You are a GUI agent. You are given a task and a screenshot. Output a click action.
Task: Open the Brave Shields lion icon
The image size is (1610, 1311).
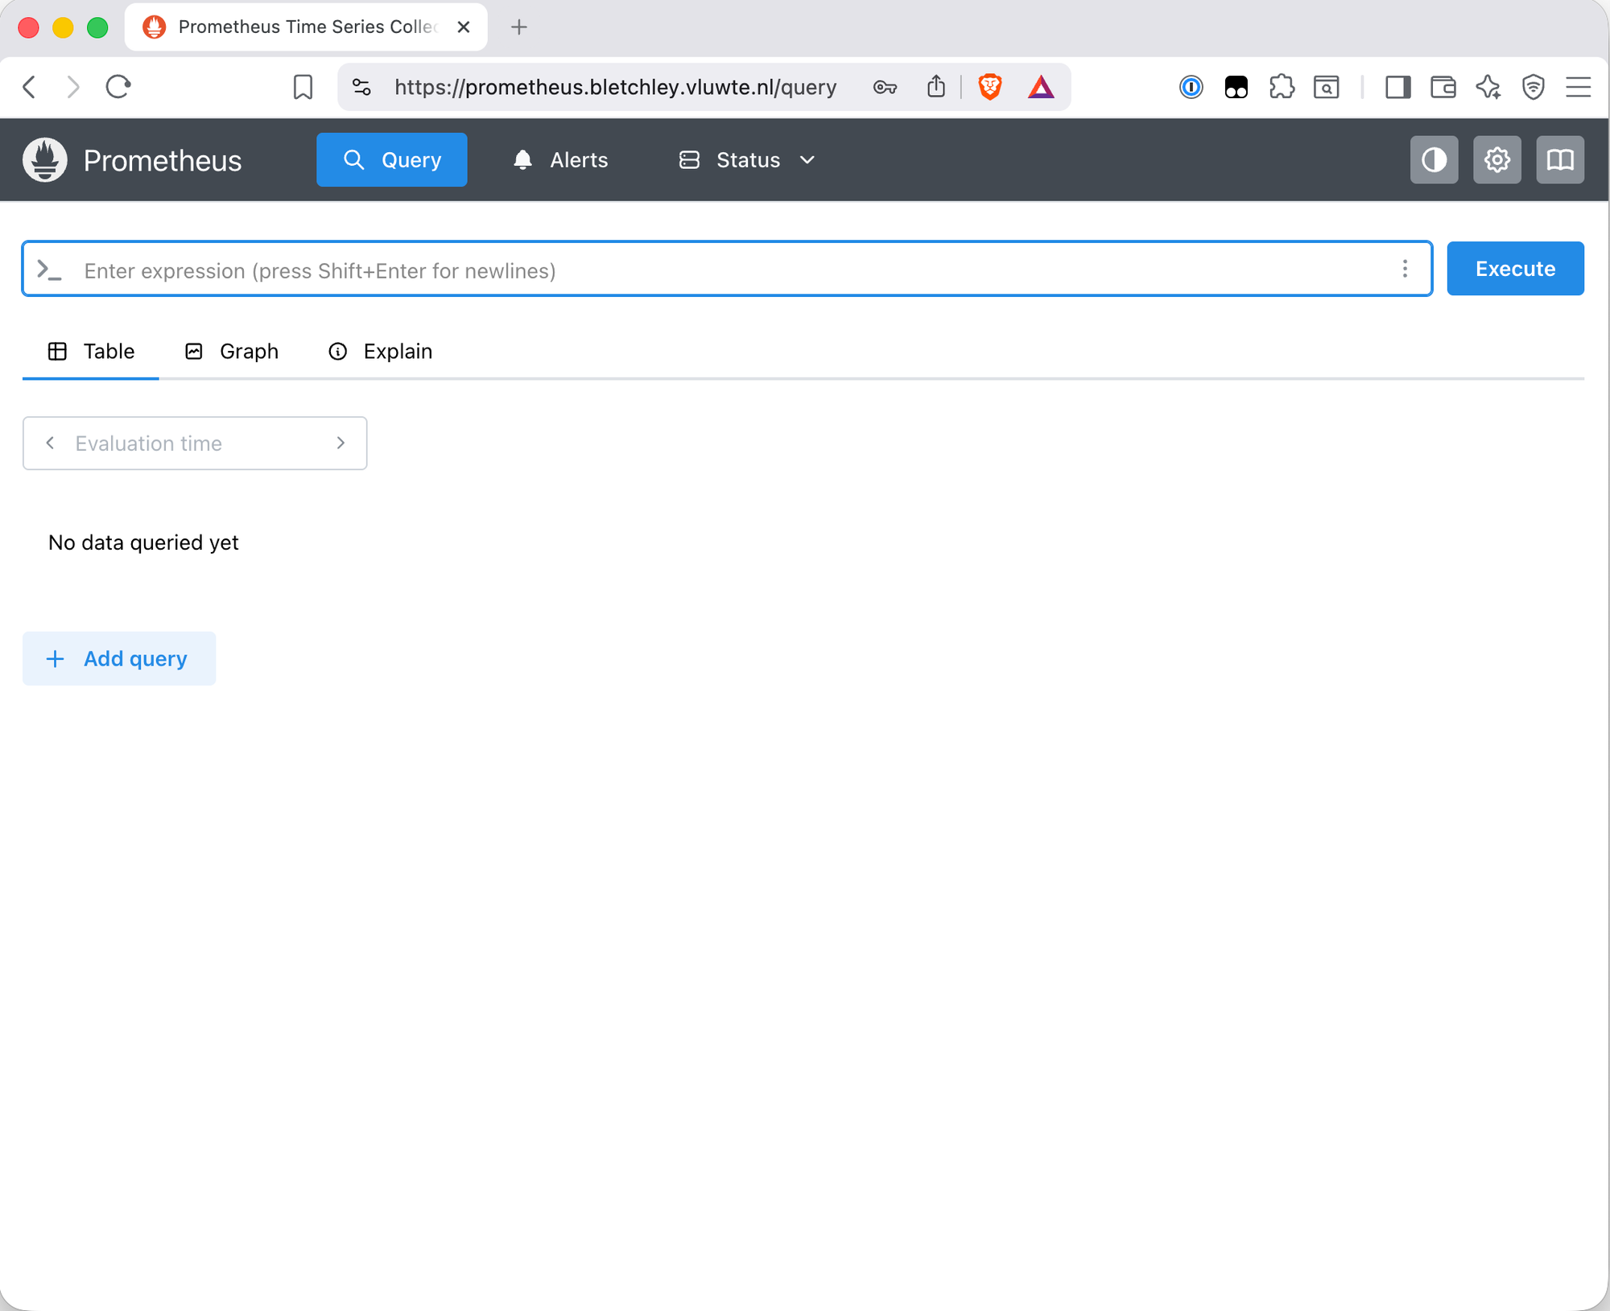990,86
